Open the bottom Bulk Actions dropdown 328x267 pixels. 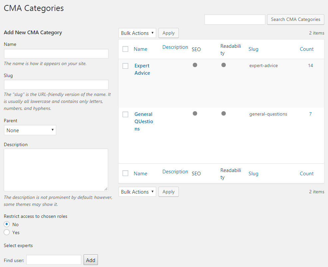(137, 192)
